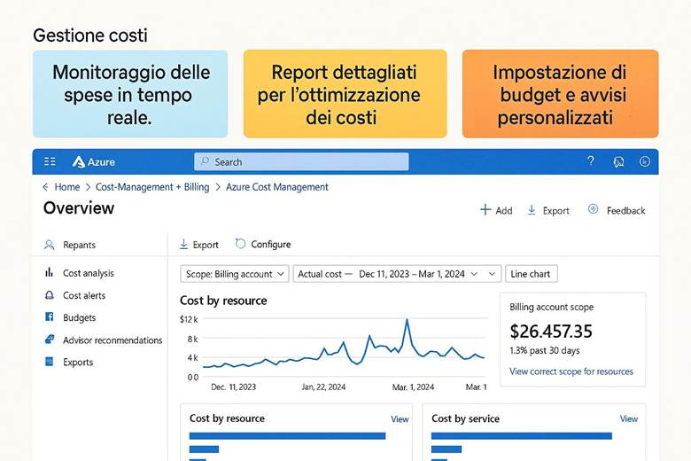
Task: Click Export in the chart toolbar
Action: coord(199,245)
